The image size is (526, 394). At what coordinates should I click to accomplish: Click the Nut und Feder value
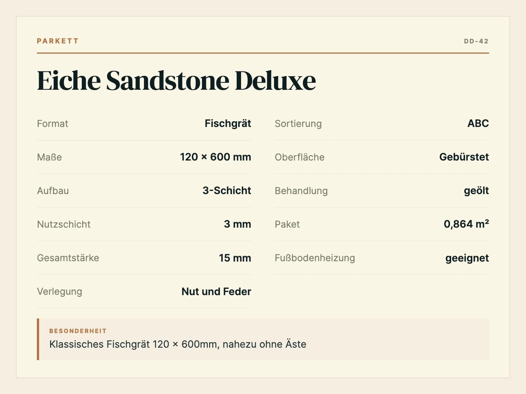click(216, 291)
